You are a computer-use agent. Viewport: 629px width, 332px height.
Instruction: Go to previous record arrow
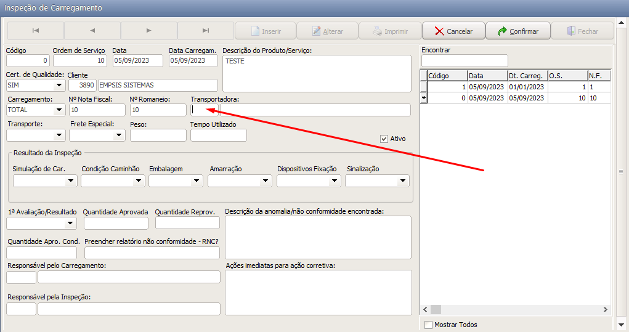[x=92, y=31]
